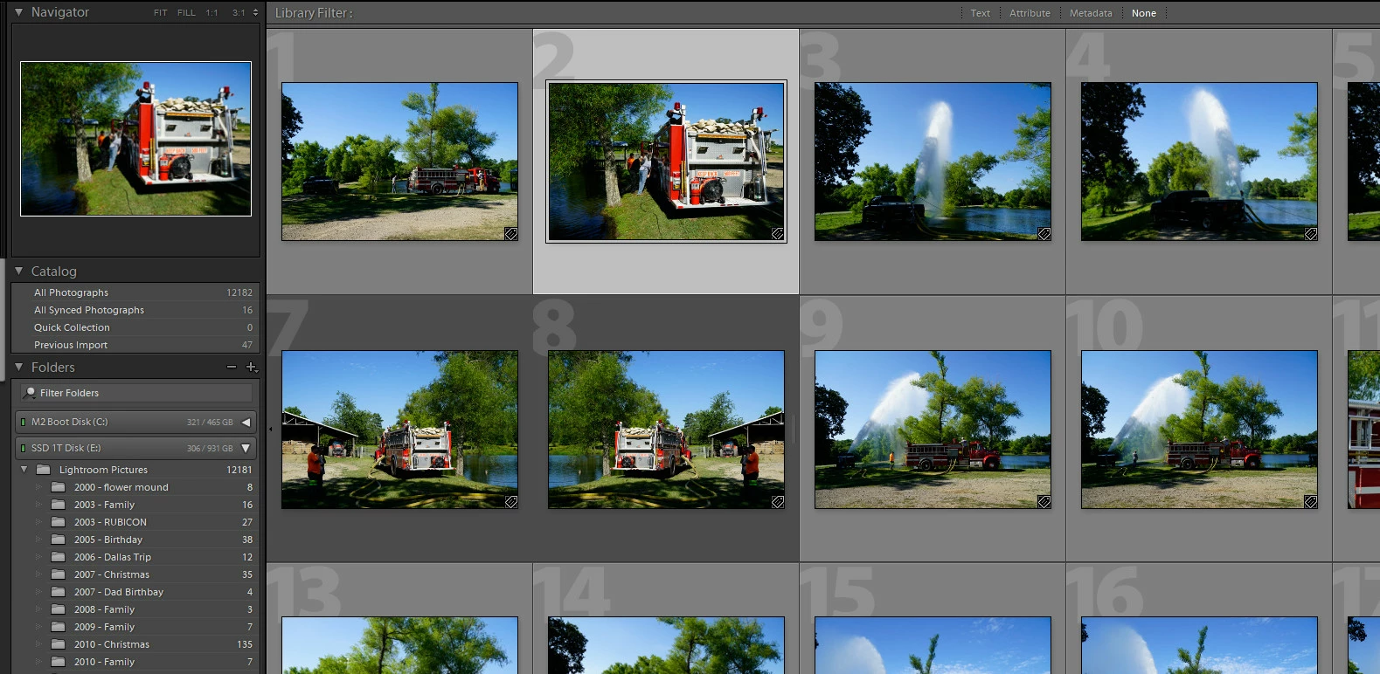Viewport: 1380px width, 674px height.
Task: Select the '2003 - Family' folder row
Action: [135, 505]
